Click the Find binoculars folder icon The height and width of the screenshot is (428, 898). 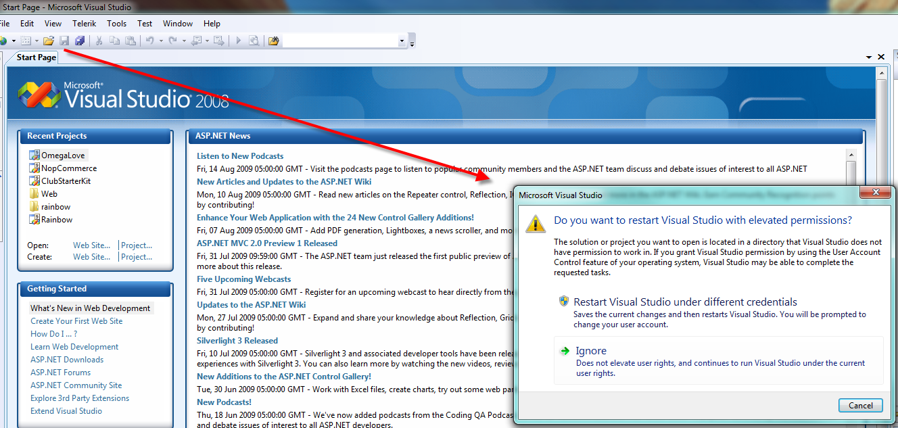click(273, 41)
